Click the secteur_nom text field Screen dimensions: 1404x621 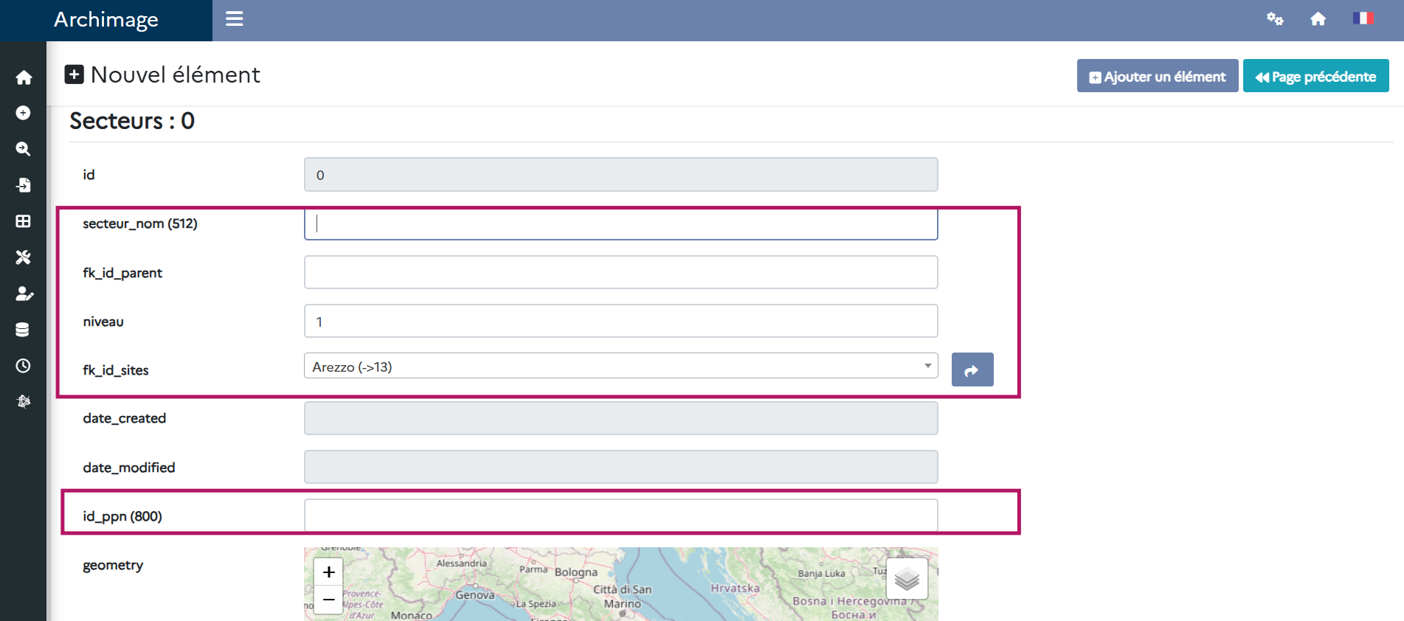[x=620, y=224]
